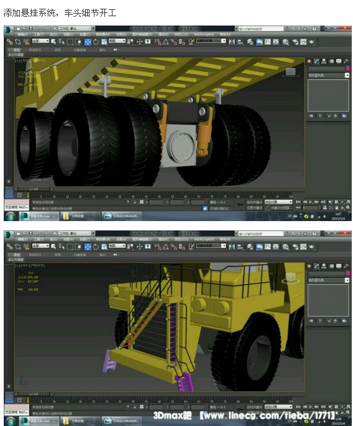The width and height of the screenshot is (353, 426).
Task: Click Set Key button in upper screenshot
Action: 254,207
